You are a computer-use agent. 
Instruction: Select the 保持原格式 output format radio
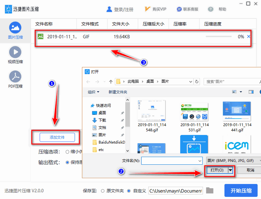point(68,162)
